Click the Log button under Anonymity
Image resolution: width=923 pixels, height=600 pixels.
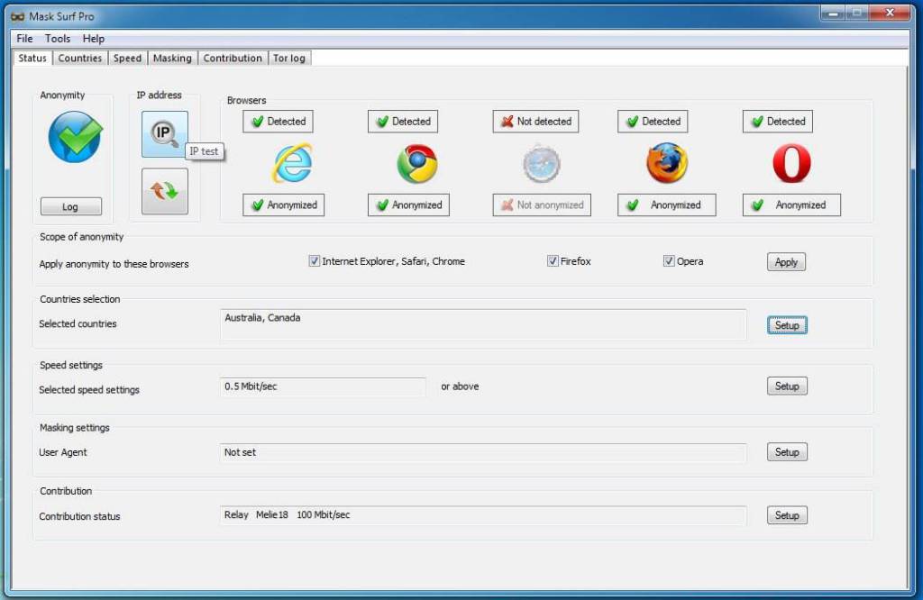point(70,206)
